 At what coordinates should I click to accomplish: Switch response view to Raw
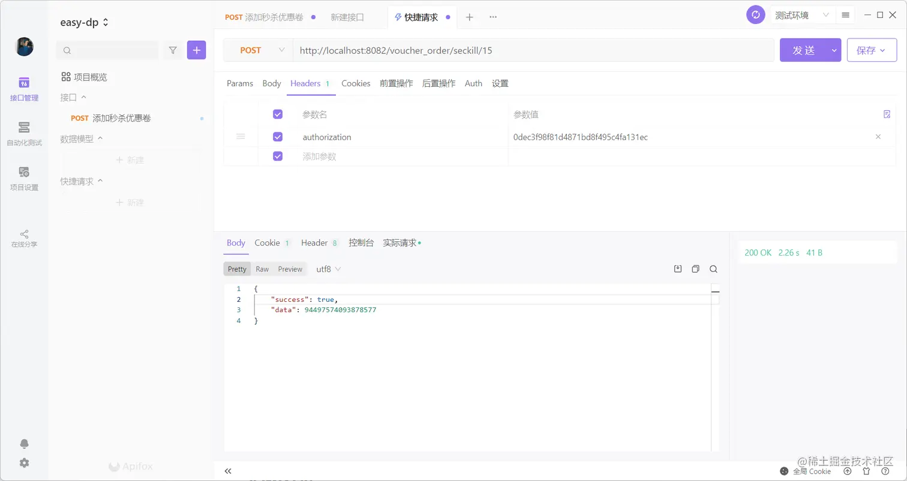(262, 269)
